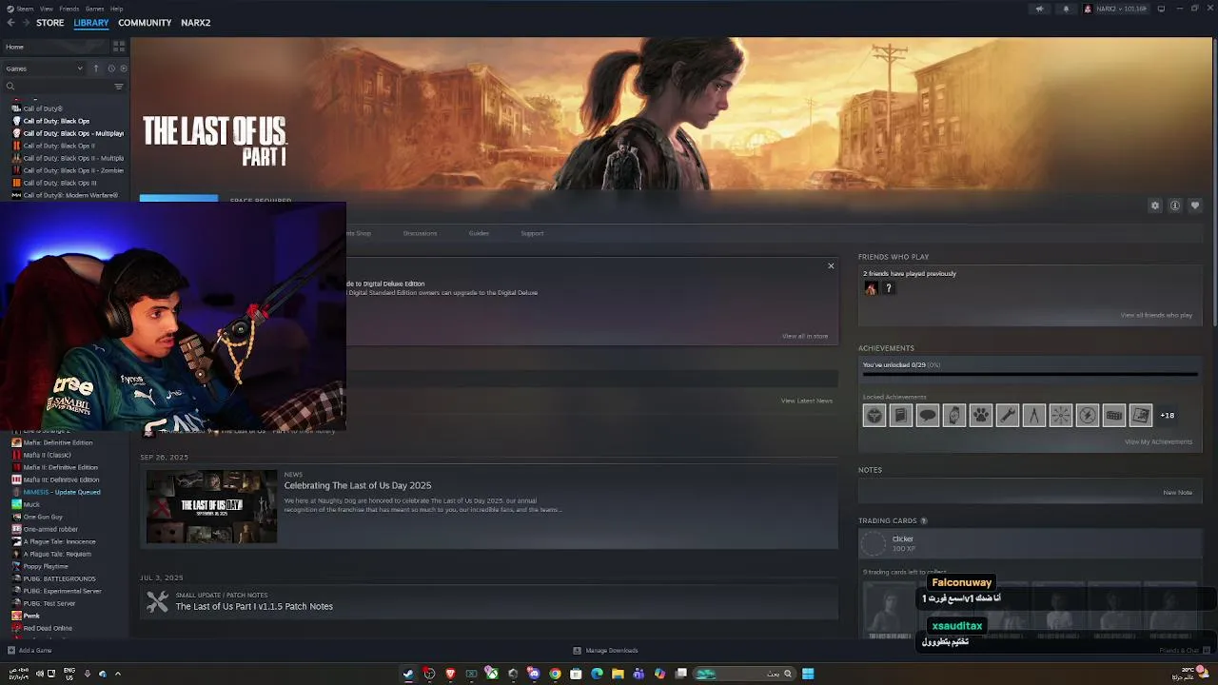This screenshot has width=1218, height=685.
Task: Open the paw print achievement icon
Action: 981,415
